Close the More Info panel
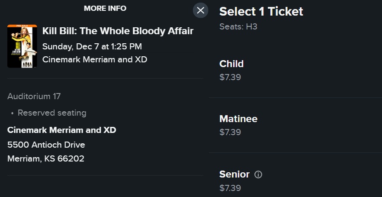Screen dimensions: 382x197 point(200,10)
